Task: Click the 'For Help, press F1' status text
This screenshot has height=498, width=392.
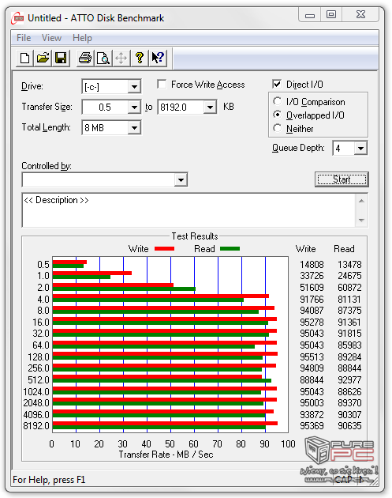Action: coord(49,480)
